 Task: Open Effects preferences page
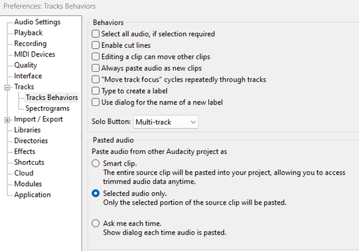point(24,151)
